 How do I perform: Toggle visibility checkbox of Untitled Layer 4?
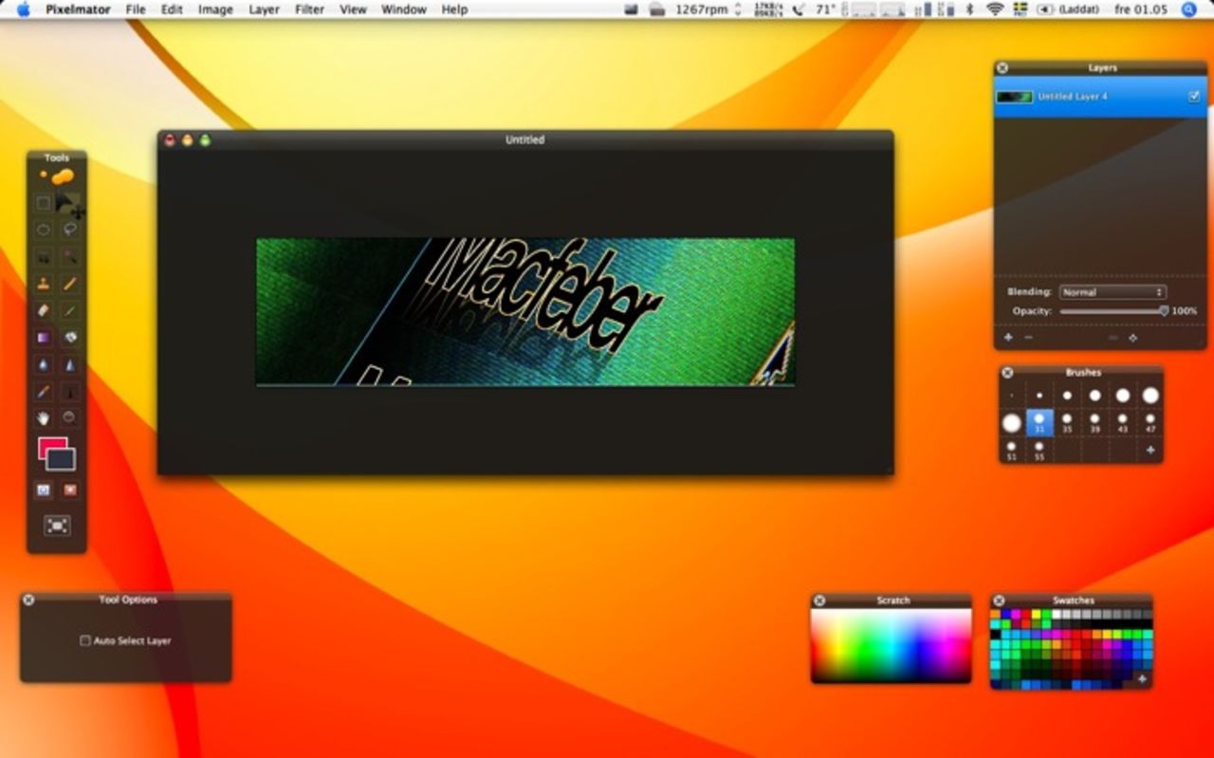tap(1195, 96)
